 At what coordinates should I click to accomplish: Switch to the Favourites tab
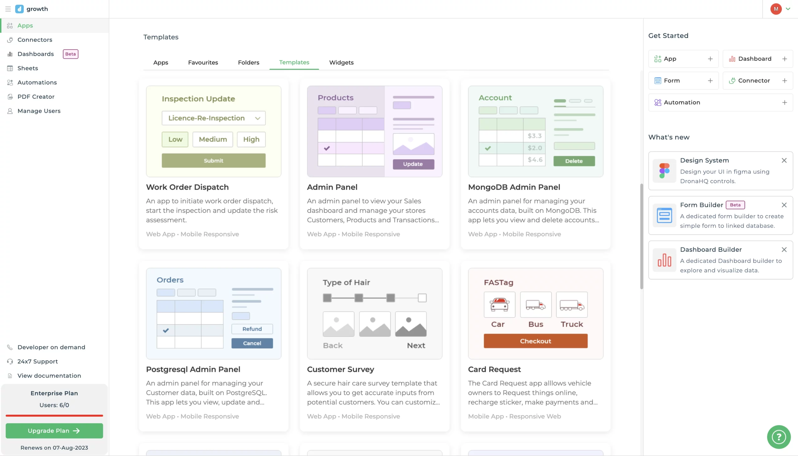[203, 62]
